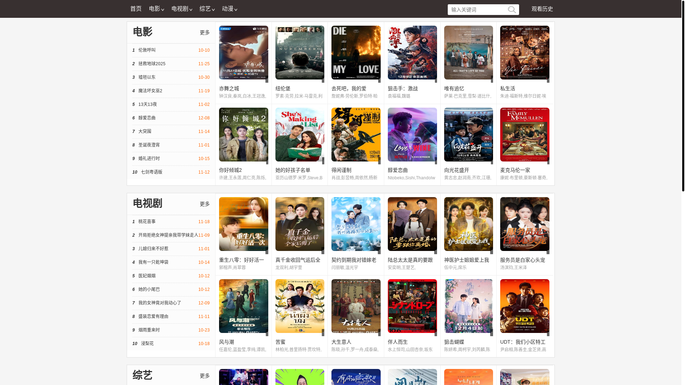685x385 pixels.
Task: Click the search magnifier icon
Action: click(512, 10)
